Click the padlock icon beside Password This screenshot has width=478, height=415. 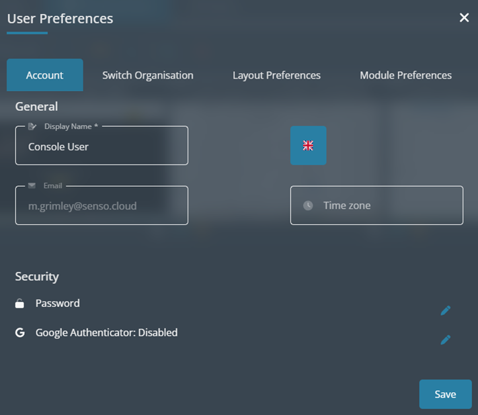20,304
